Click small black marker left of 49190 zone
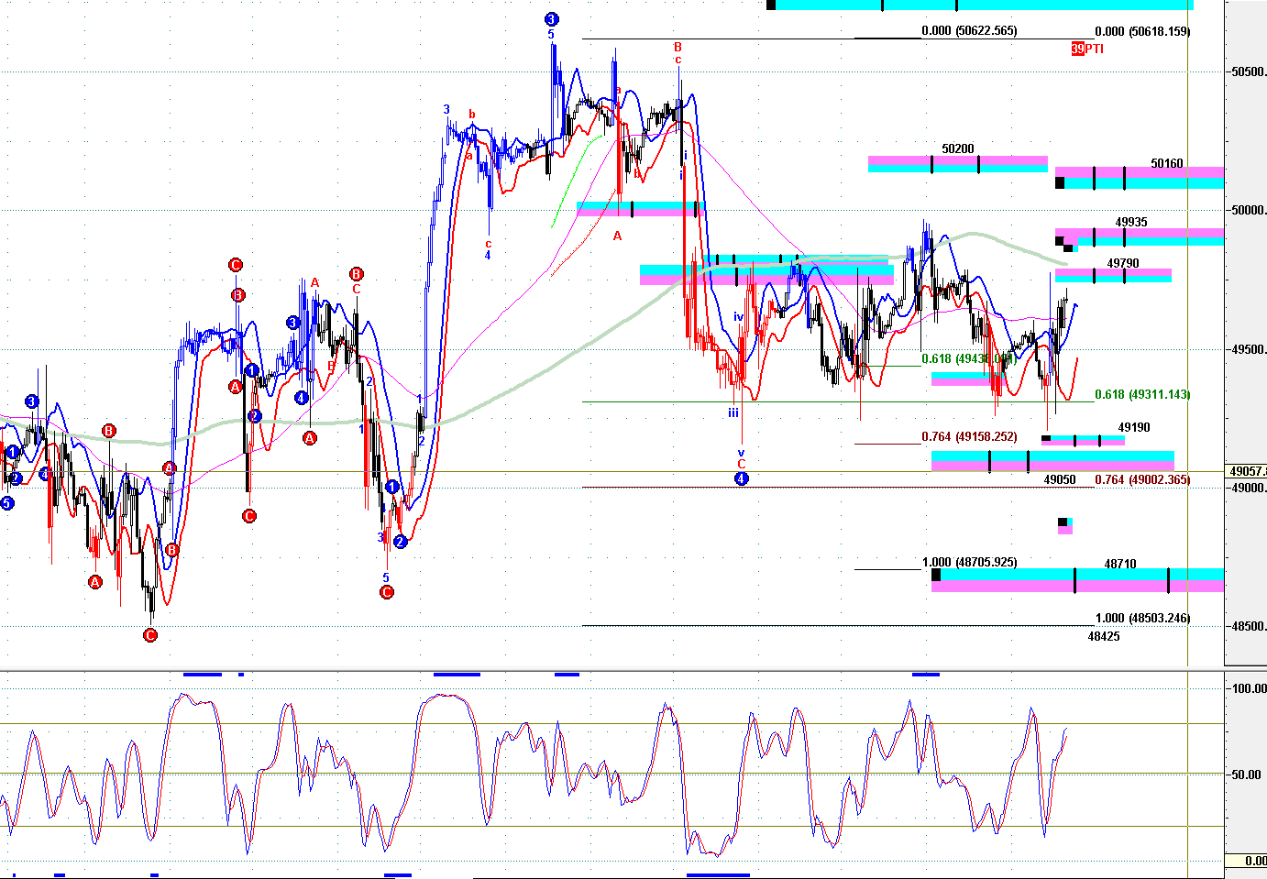Image resolution: width=1267 pixels, height=879 pixels. [x=1046, y=439]
